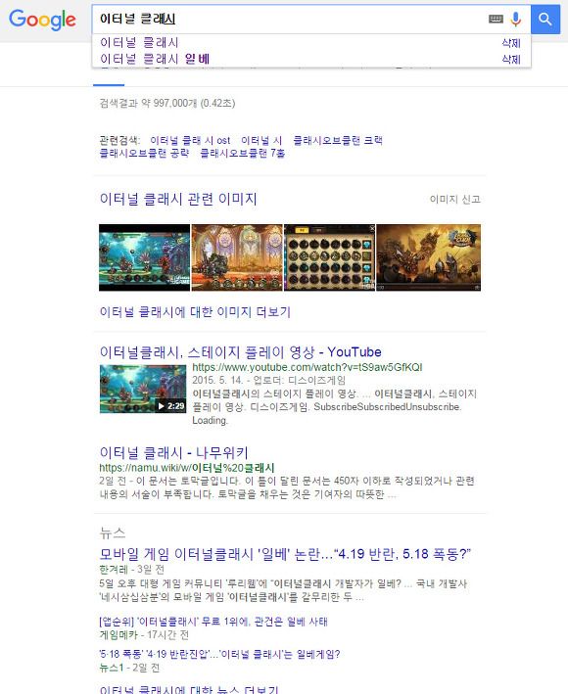Click '이미지 신고' report link
This screenshot has width=568, height=694.
point(455,200)
